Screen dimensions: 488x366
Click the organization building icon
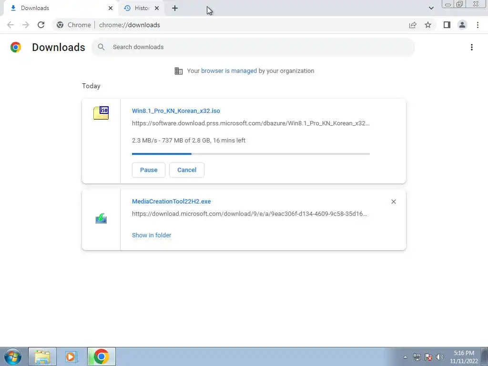(x=179, y=71)
